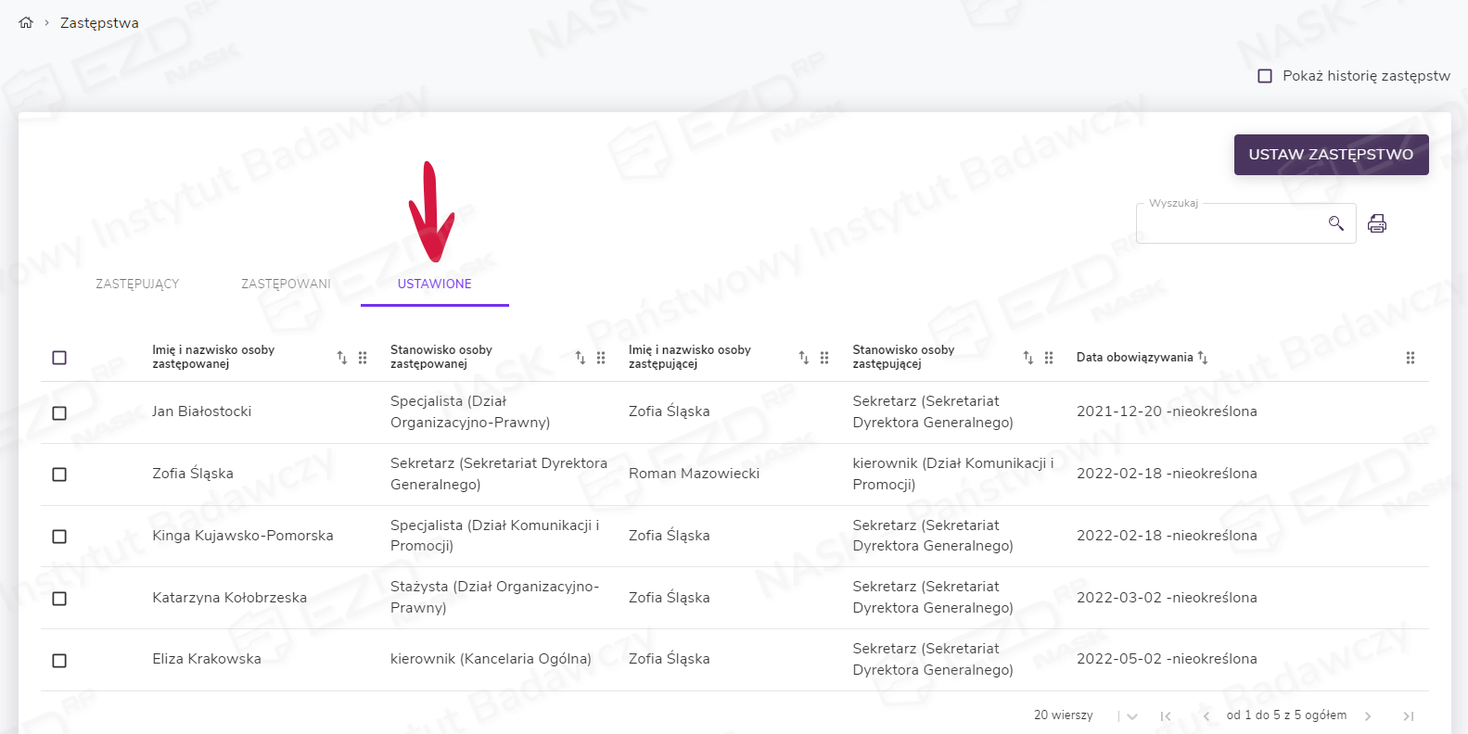Open column menu for Stanowisko osoby zastępowanej

601,358
